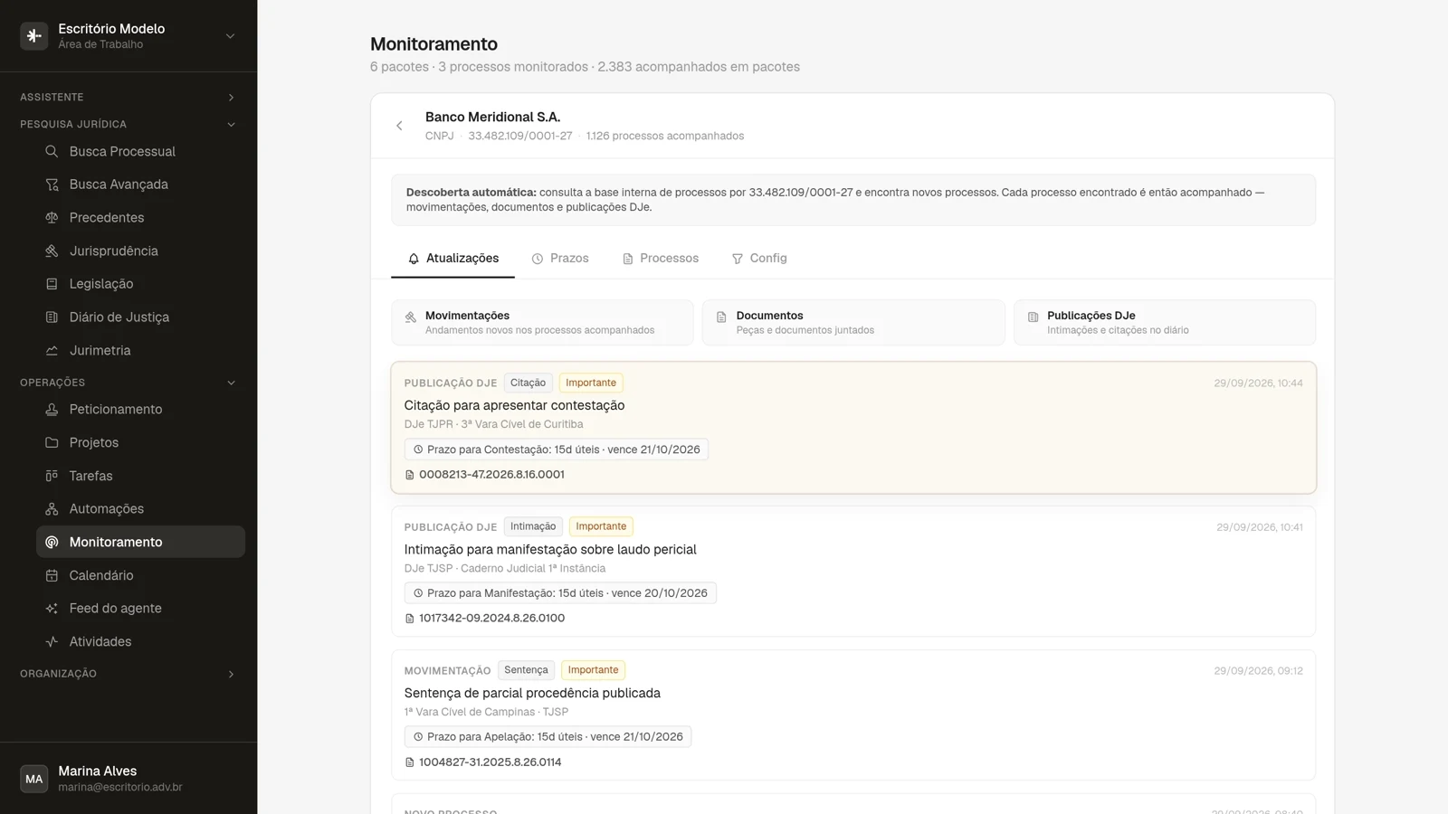The width and height of the screenshot is (1448, 814).
Task: Collapse the Operações sidebar section
Action: click(129, 383)
